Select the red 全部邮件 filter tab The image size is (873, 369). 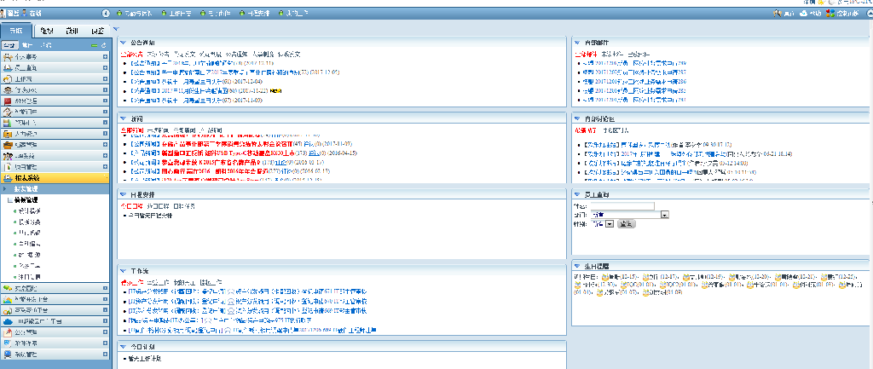[586, 55]
